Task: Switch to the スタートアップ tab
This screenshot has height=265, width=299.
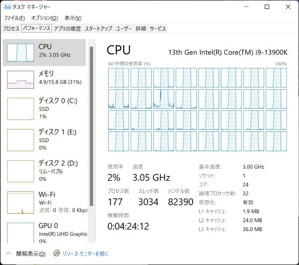Action: pos(98,29)
